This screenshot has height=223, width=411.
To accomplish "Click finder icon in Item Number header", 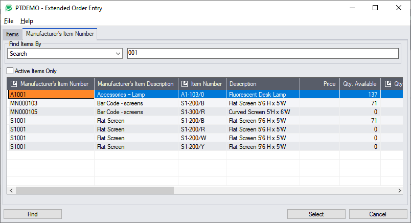I will pyautogui.click(x=185, y=84).
